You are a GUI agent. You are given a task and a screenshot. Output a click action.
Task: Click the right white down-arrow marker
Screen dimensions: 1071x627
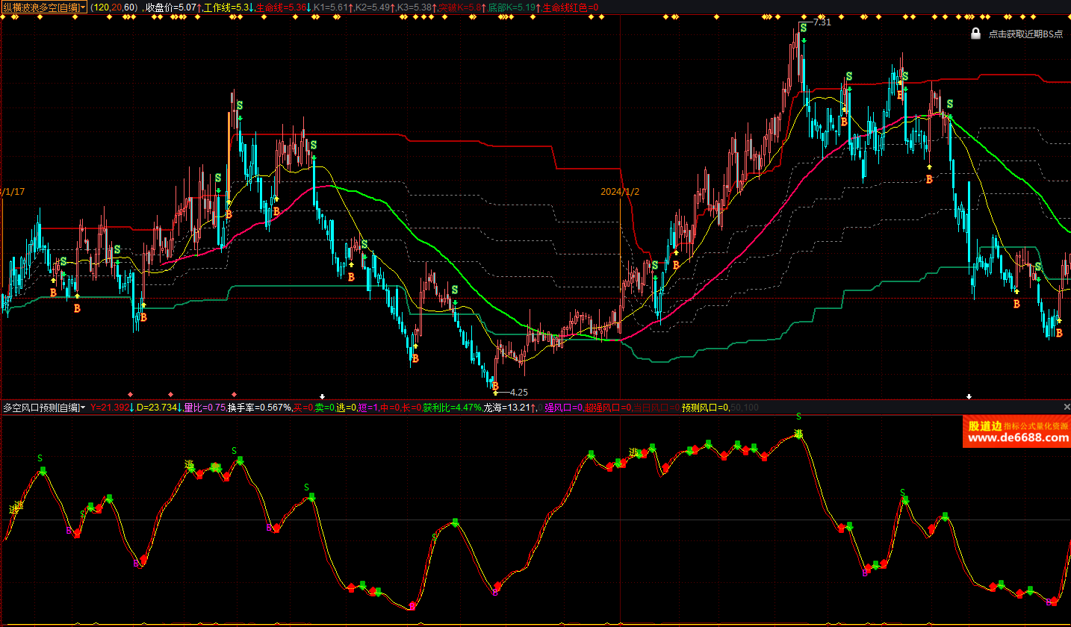pos(969,396)
